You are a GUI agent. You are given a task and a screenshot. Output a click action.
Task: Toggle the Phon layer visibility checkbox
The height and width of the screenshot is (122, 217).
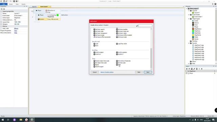pos(186,73)
